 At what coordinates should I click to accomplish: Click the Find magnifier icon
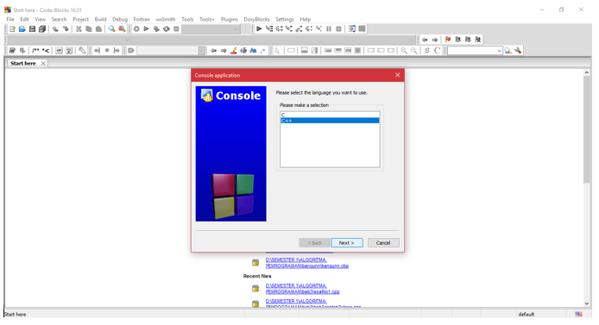coord(111,29)
